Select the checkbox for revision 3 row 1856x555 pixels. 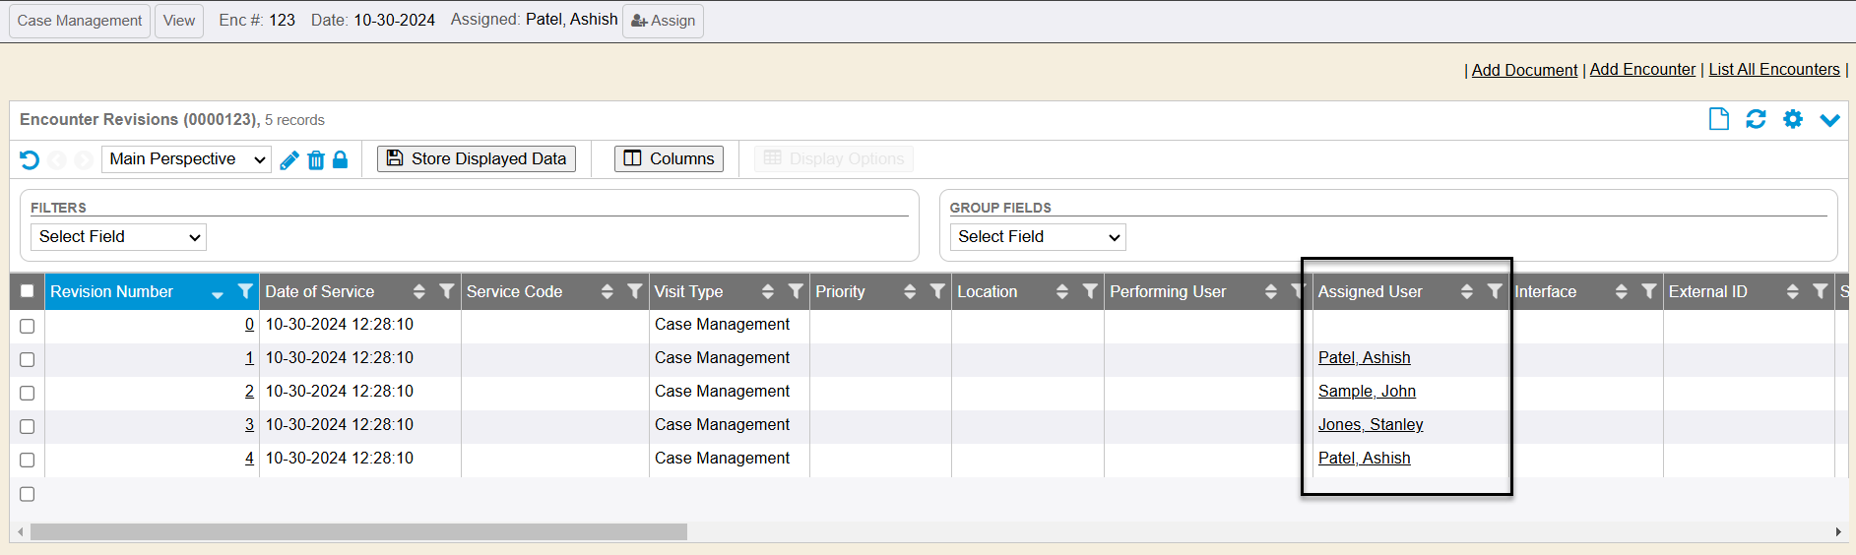pos(28,426)
